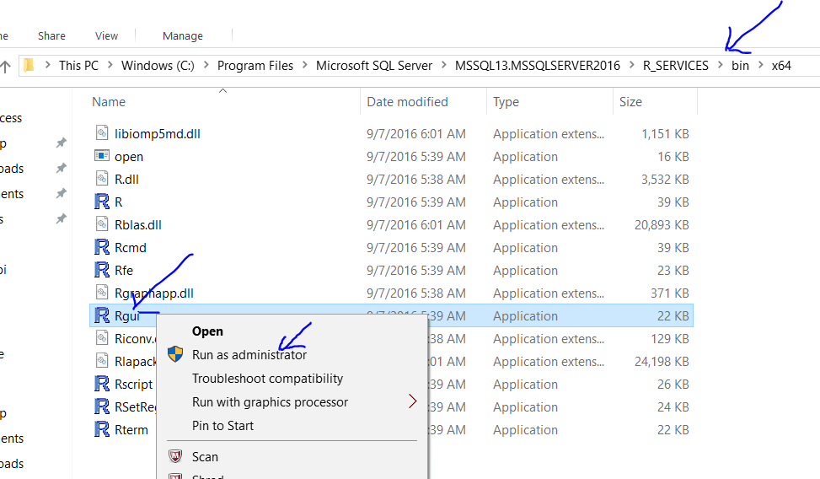Click the shield icon beside Run as administrator

(175, 354)
